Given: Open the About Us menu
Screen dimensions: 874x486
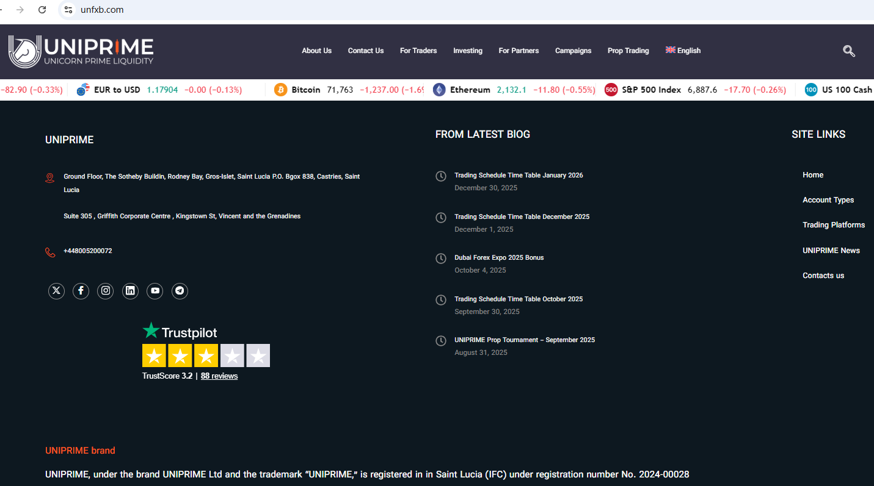Looking at the screenshot, I should (x=316, y=51).
